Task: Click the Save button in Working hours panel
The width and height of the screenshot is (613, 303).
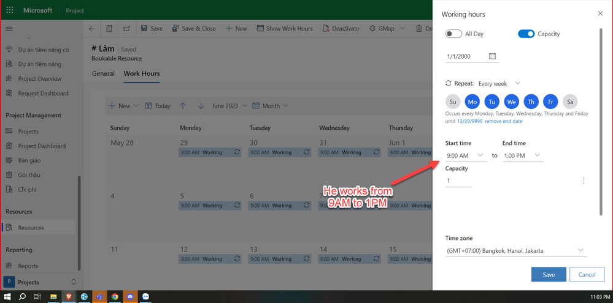Action: 549,274
